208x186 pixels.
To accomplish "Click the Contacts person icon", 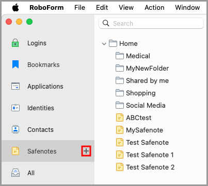I will [x=15, y=129].
